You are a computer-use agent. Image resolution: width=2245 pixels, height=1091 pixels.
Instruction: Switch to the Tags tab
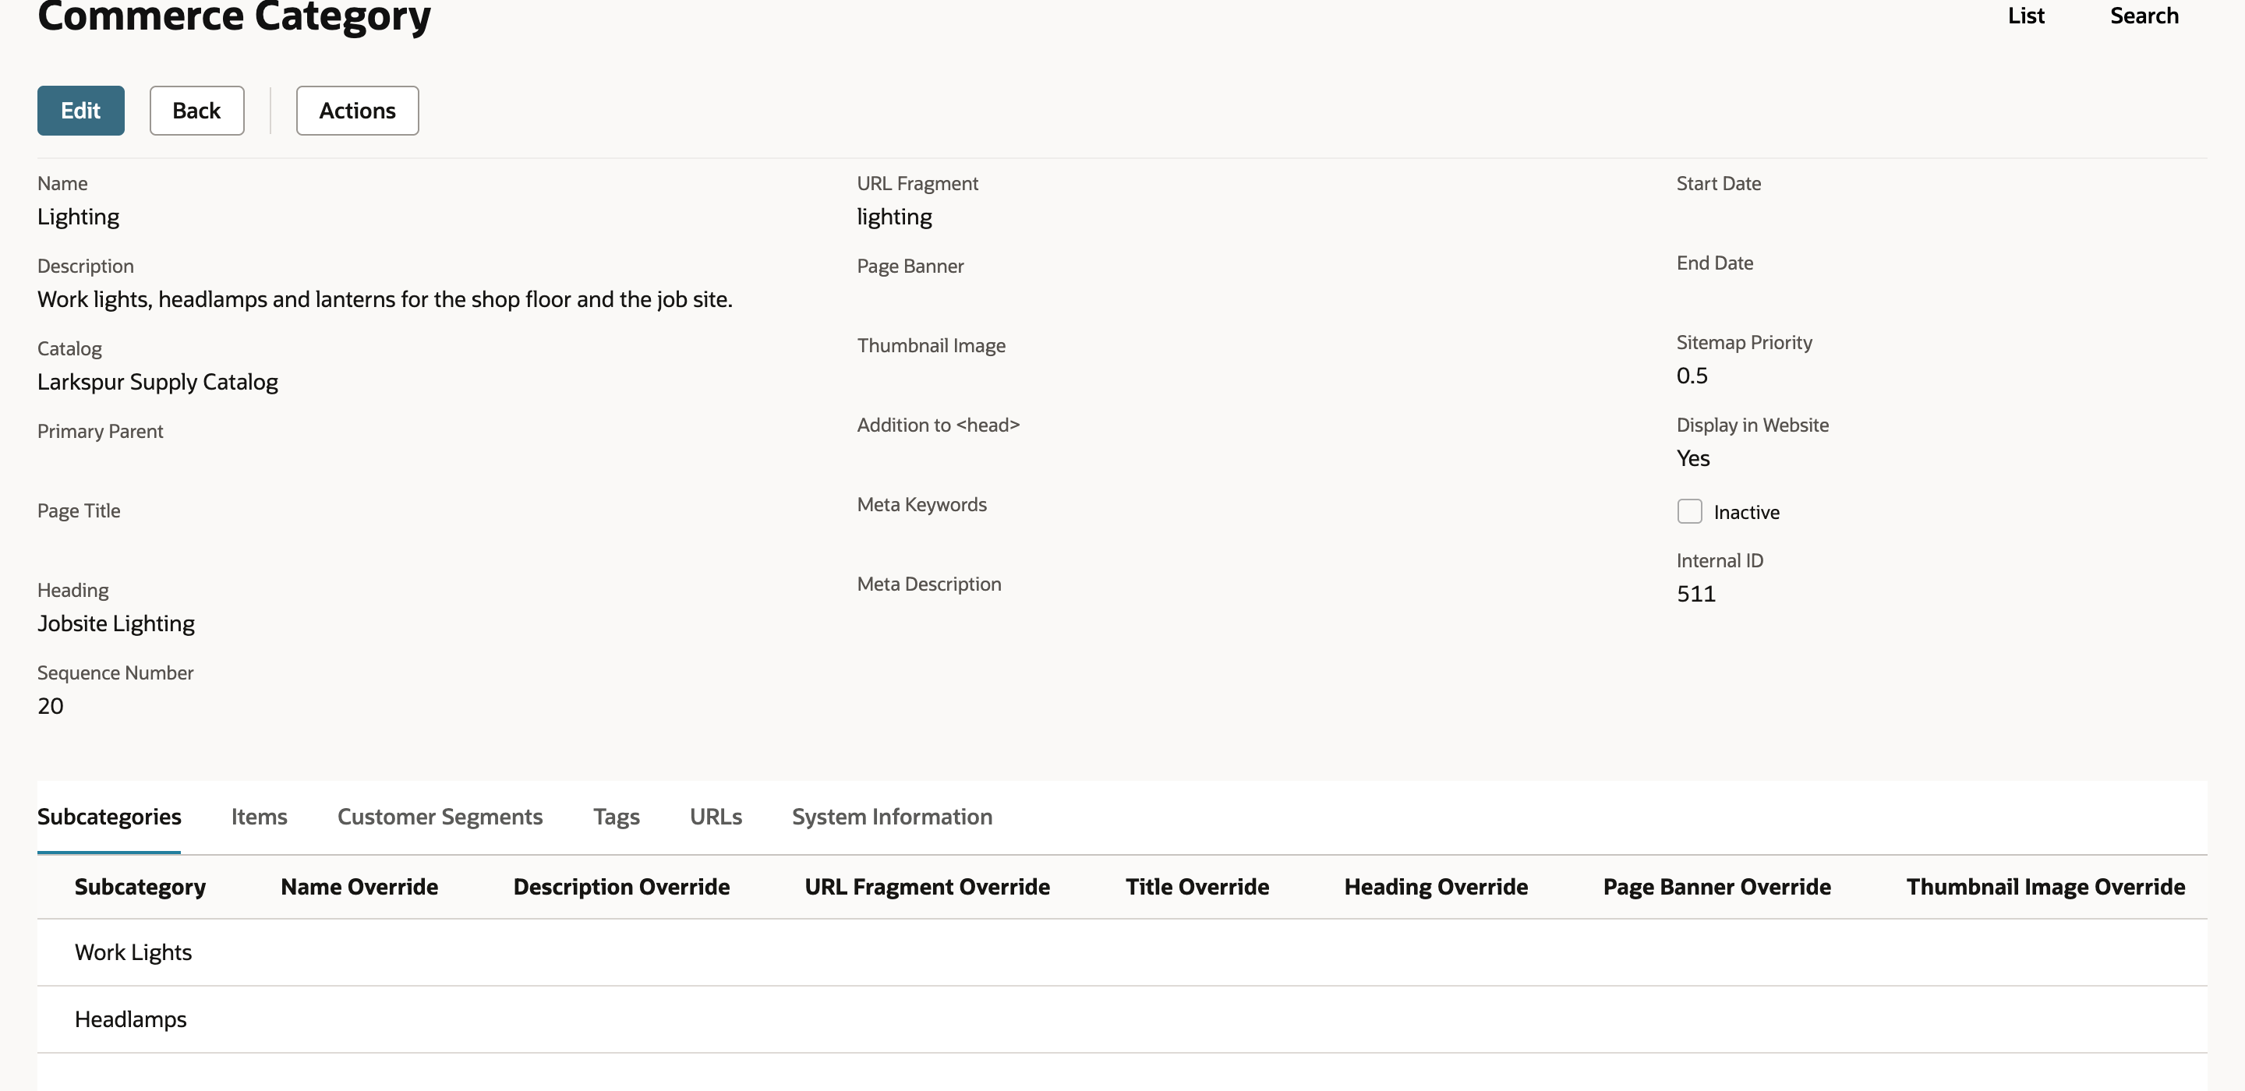616,817
